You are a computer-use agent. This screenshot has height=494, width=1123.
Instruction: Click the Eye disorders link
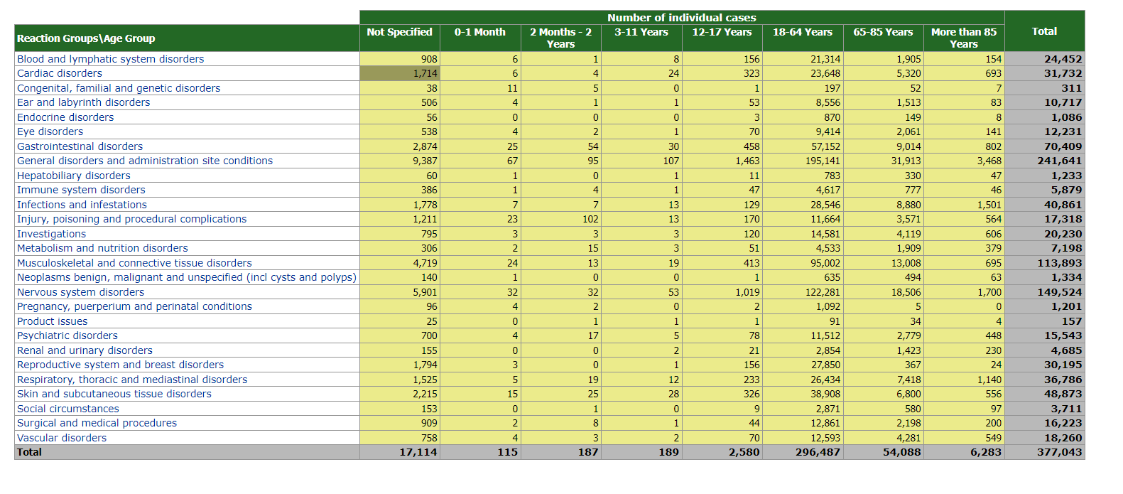click(50, 131)
